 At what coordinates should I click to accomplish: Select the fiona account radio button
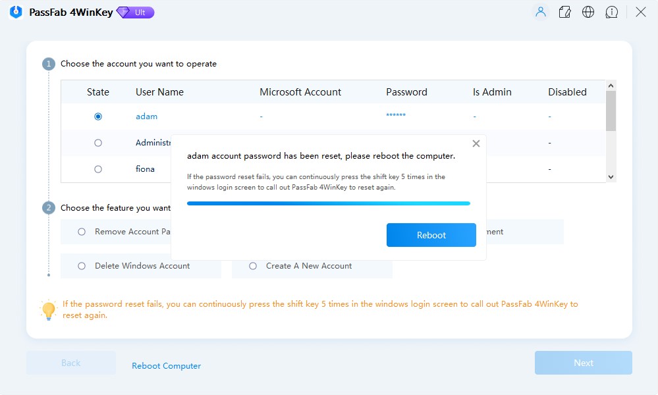click(x=97, y=169)
